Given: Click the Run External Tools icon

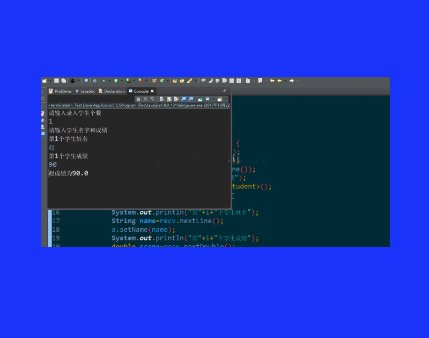Looking at the screenshot, I should pos(140,80).
